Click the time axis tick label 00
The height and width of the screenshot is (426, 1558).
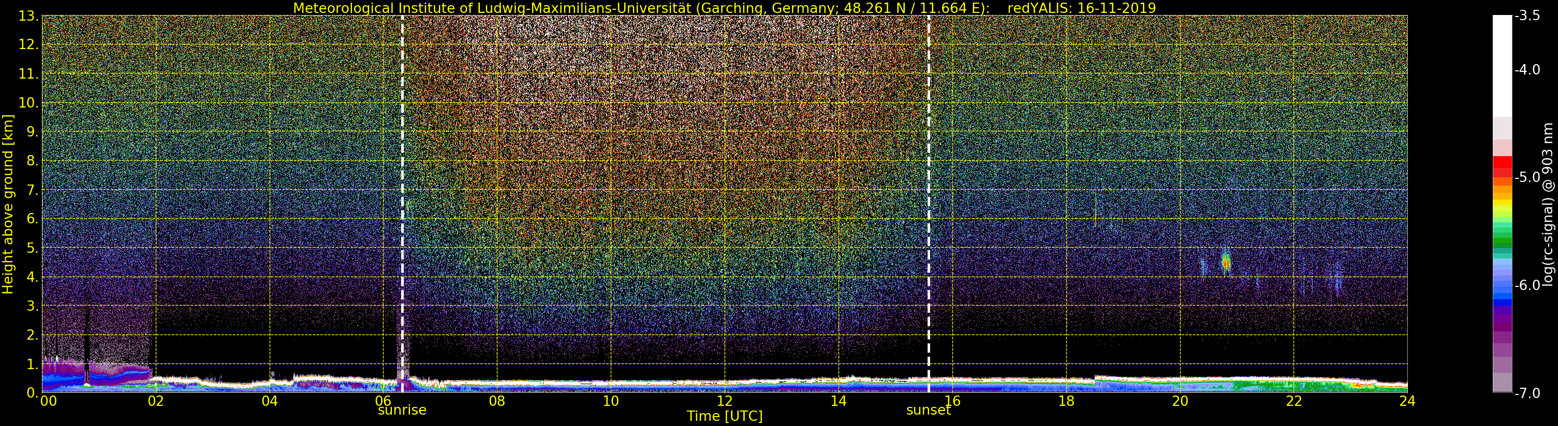pyautogui.click(x=48, y=401)
